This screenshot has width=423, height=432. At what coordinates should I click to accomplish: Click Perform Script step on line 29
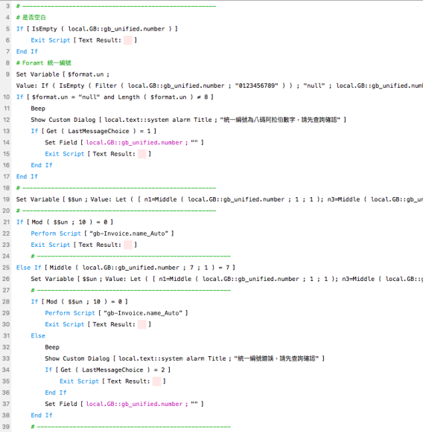(x=116, y=313)
